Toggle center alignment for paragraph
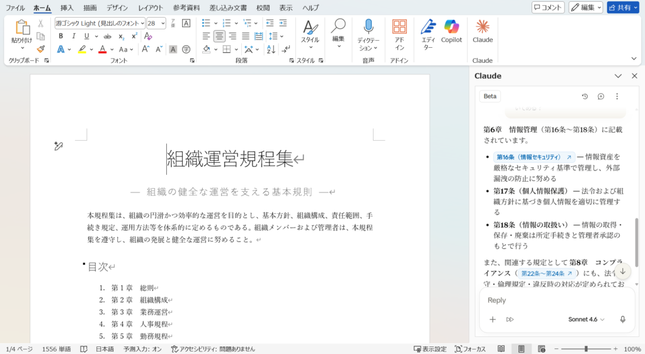This screenshot has height=354, width=645. tap(219, 36)
